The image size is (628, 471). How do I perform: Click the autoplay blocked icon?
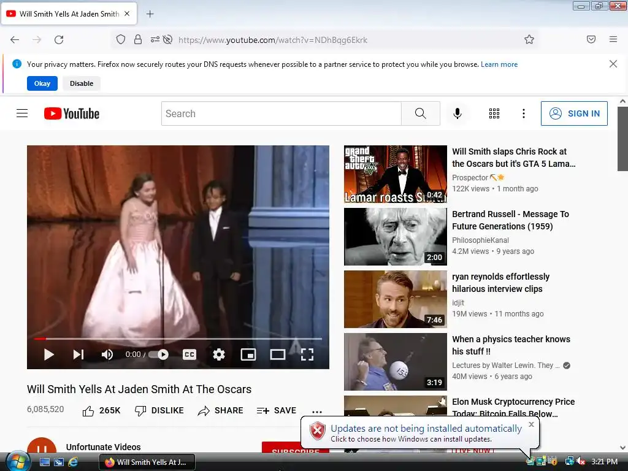(168, 39)
